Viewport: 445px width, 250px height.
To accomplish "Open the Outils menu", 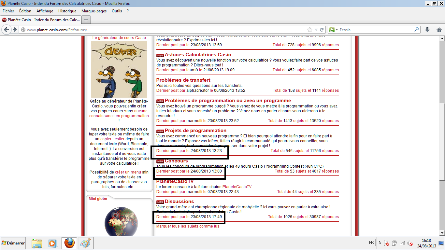I will (117, 11).
